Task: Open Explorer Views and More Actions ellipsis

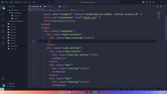Action: click(24, 7)
